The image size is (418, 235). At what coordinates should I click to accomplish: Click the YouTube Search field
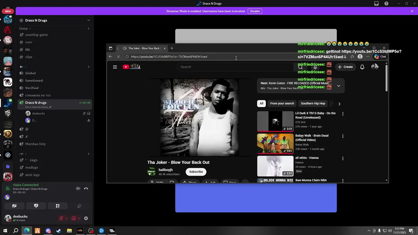tap(235, 67)
